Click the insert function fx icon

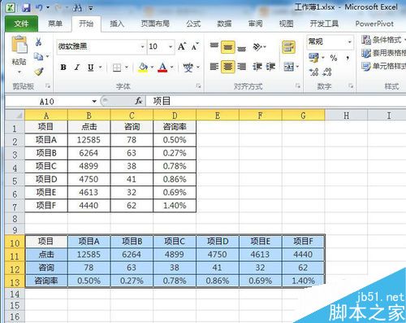tap(139, 101)
